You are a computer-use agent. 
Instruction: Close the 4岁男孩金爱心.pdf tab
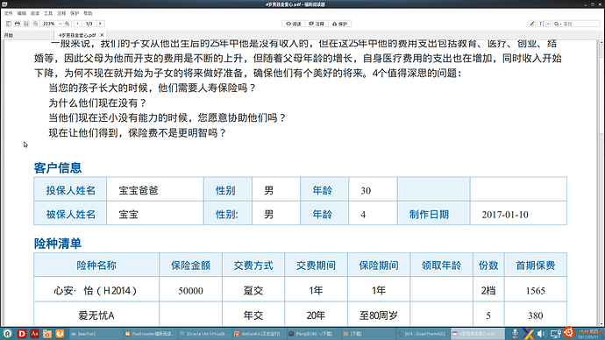coord(102,35)
